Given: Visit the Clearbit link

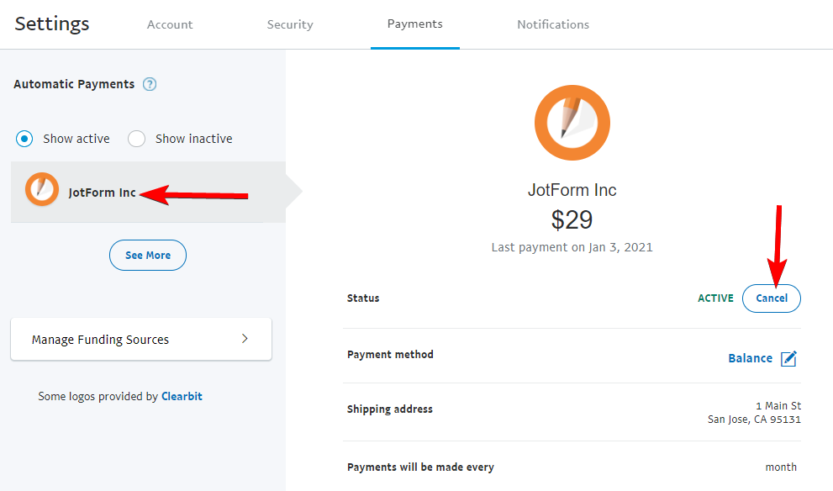Looking at the screenshot, I should (182, 395).
